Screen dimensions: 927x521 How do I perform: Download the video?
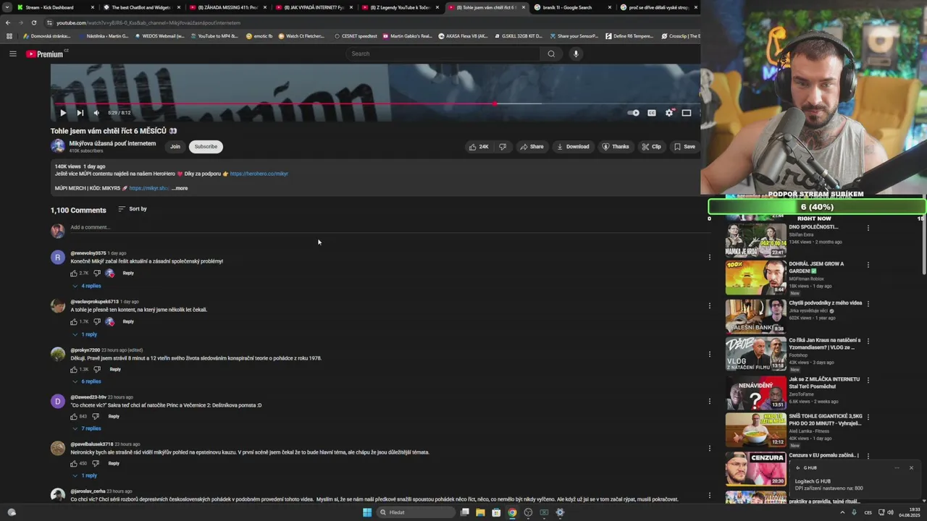point(573,147)
